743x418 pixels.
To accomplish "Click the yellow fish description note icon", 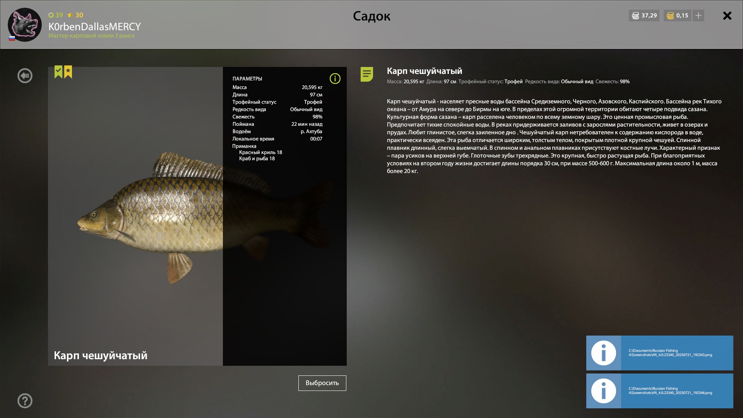I will pyautogui.click(x=367, y=74).
